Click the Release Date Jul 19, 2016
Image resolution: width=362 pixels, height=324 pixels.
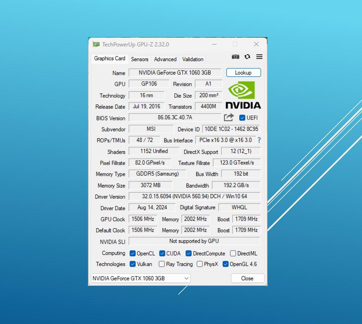[146, 106]
